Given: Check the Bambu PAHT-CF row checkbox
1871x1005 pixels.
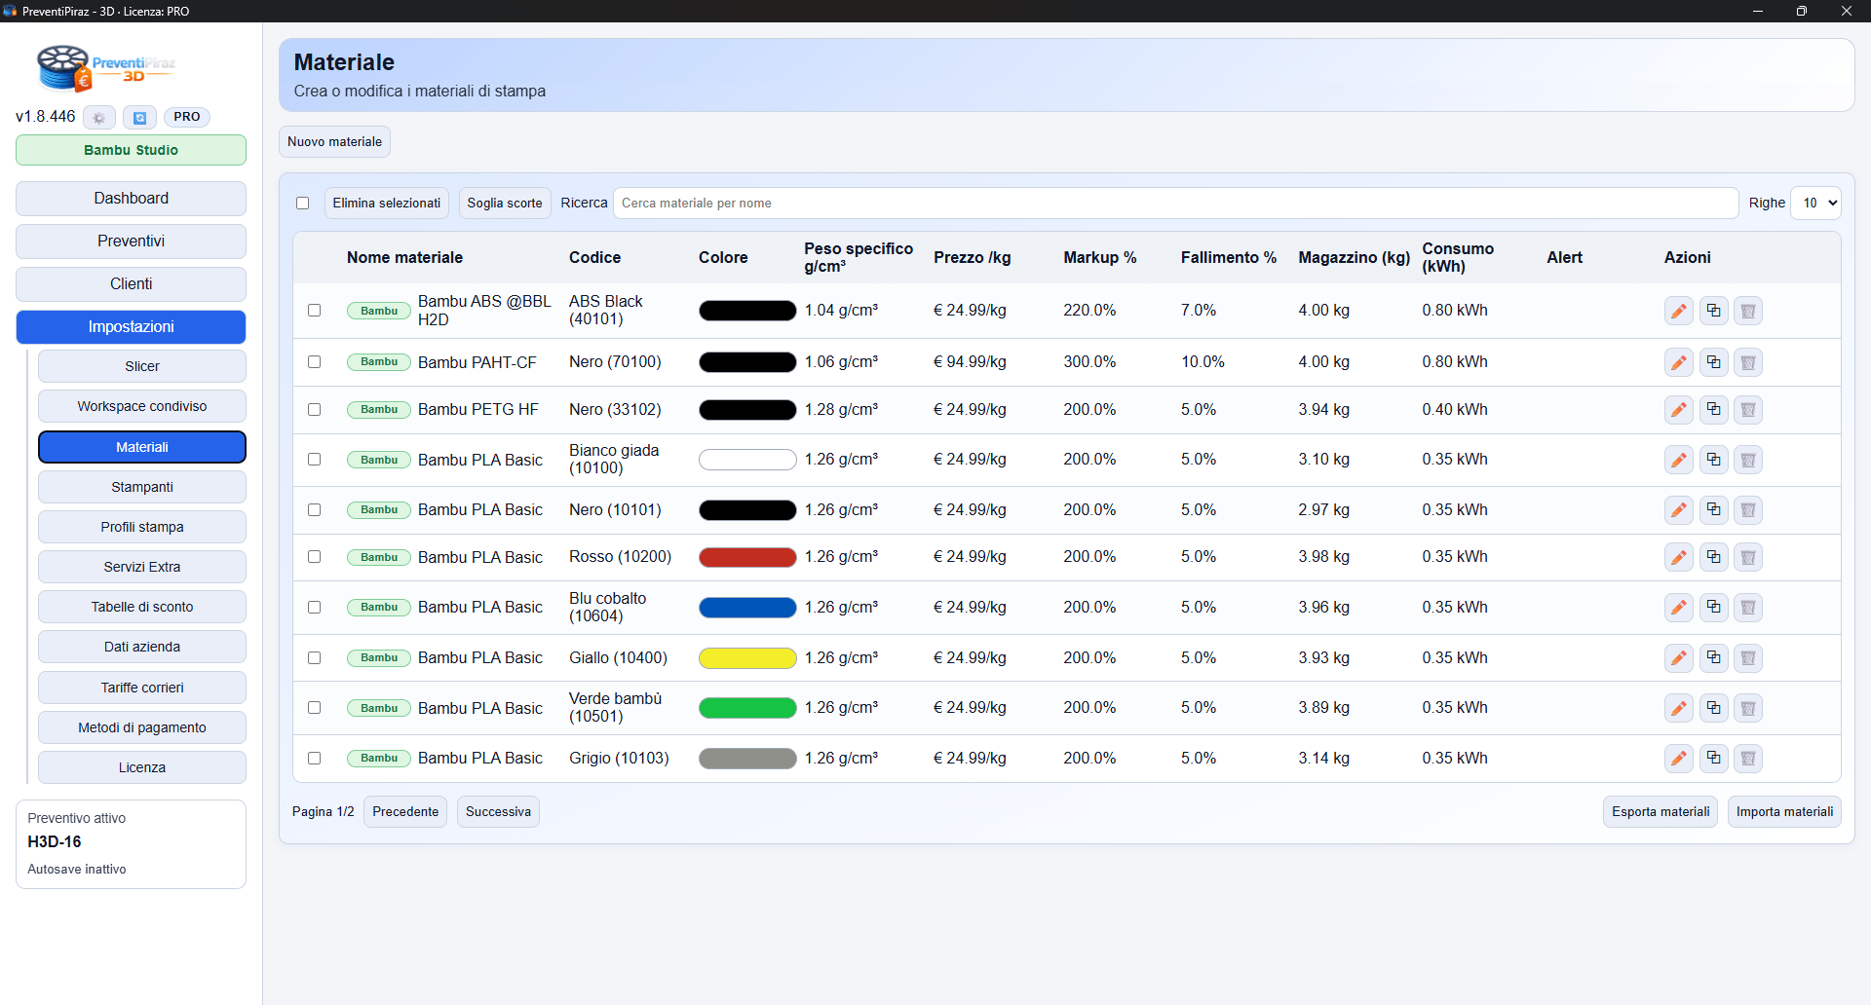Looking at the screenshot, I should point(315,362).
